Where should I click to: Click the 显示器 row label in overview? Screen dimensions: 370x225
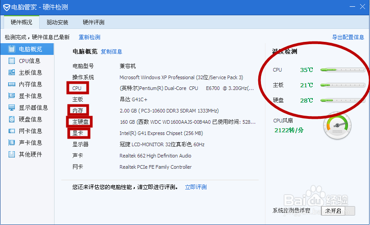(x=81, y=144)
